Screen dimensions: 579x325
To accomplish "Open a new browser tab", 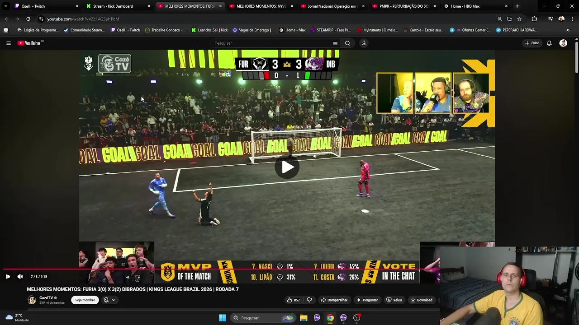I will (x=517, y=6).
